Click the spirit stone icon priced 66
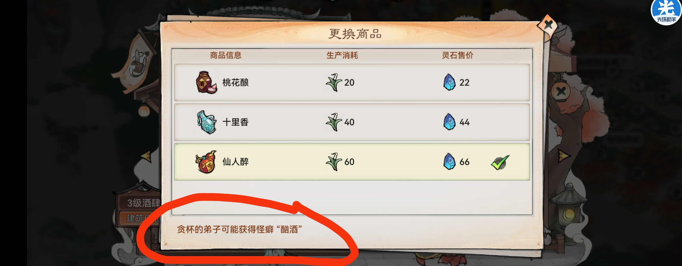Image resolution: width=682 pixels, height=266 pixels. pos(450,162)
